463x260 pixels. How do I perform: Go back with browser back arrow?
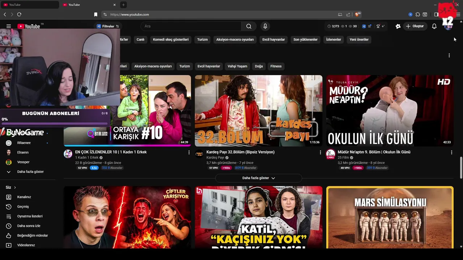(5, 14)
